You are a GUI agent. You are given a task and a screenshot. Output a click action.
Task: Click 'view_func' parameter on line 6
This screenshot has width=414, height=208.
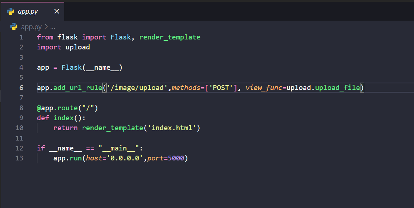264,88
